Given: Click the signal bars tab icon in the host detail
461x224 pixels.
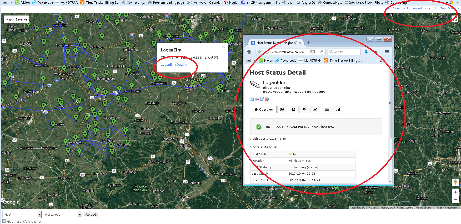Looking at the screenshot, I should pyautogui.click(x=338, y=109).
